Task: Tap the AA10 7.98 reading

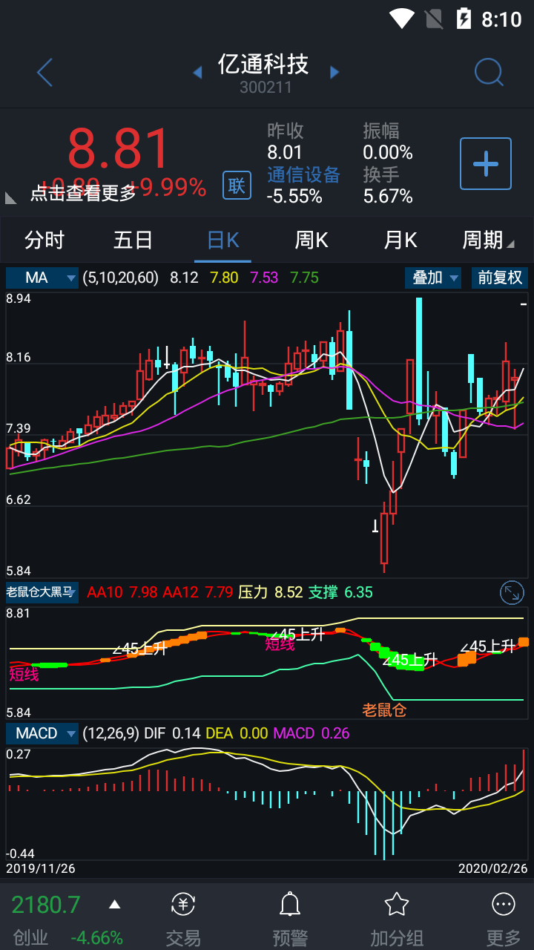Action: pos(122,592)
